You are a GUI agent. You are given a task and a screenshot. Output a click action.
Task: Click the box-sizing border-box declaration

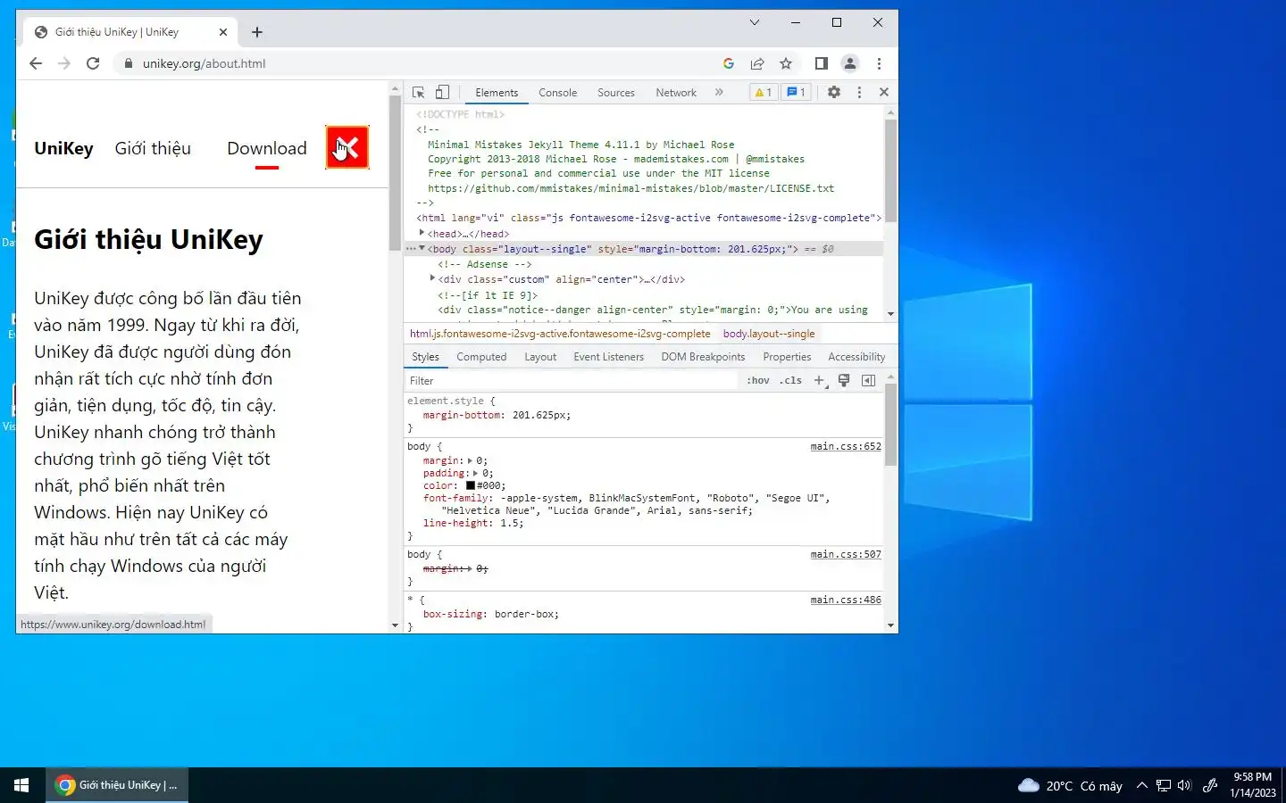point(491,614)
